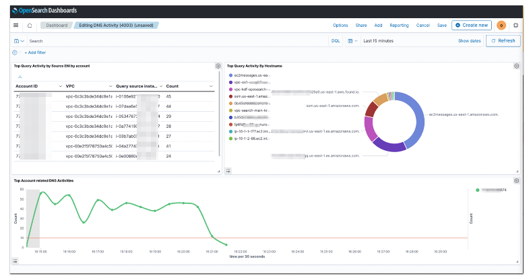
Task: Download table data via export icon
Action: 20,77
